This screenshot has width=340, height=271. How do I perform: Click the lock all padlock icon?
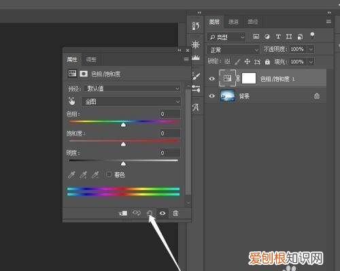267,61
